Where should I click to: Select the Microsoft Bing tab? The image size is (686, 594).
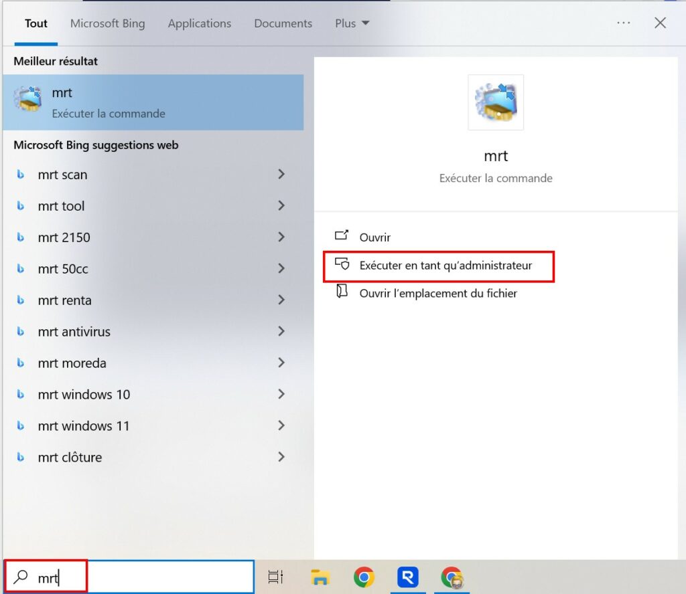click(x=107, y=23)
